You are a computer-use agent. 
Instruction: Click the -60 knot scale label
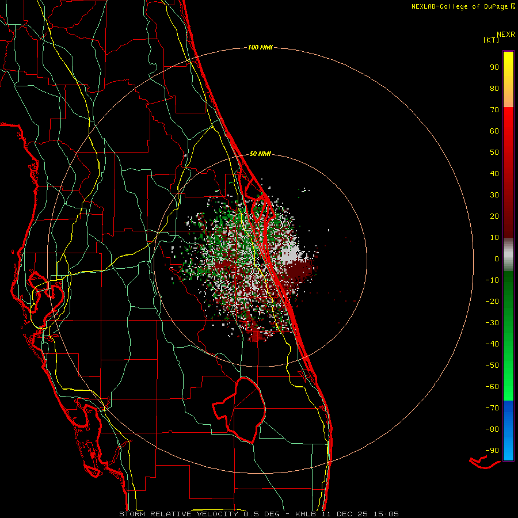(x=492, y=387)
